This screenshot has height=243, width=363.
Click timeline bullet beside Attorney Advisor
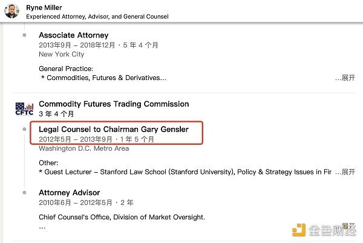[x=24, y=193]
